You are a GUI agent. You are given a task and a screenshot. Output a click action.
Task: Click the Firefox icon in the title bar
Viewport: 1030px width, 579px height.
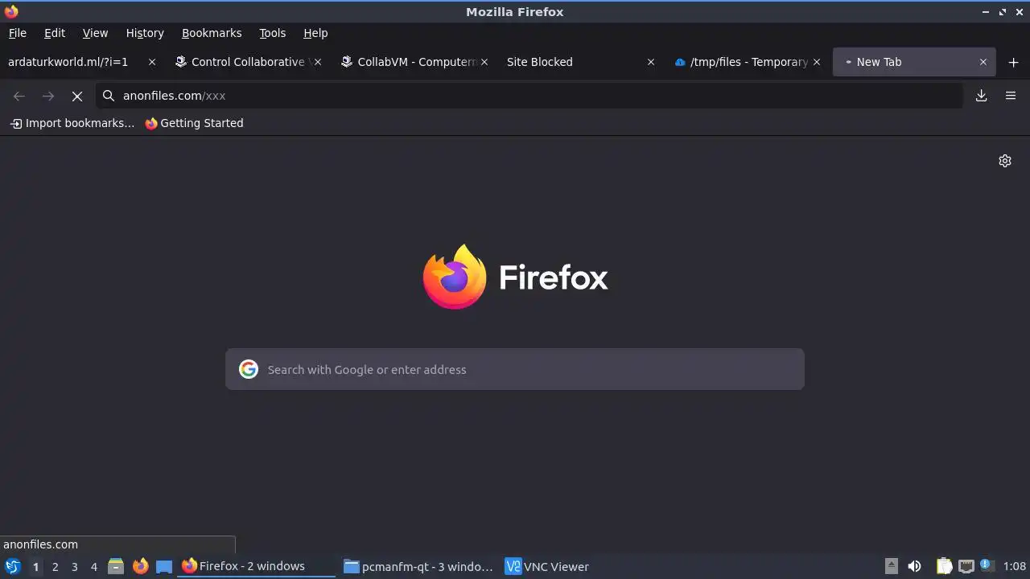tap(11, 11)
